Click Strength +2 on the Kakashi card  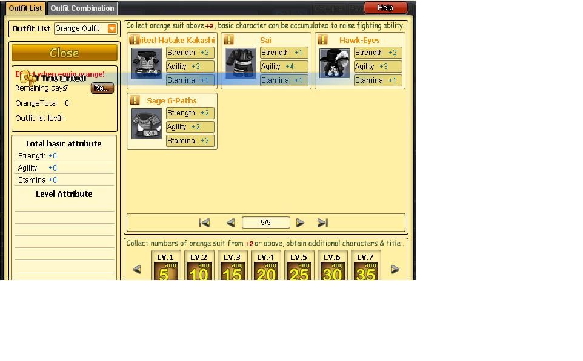190,53
